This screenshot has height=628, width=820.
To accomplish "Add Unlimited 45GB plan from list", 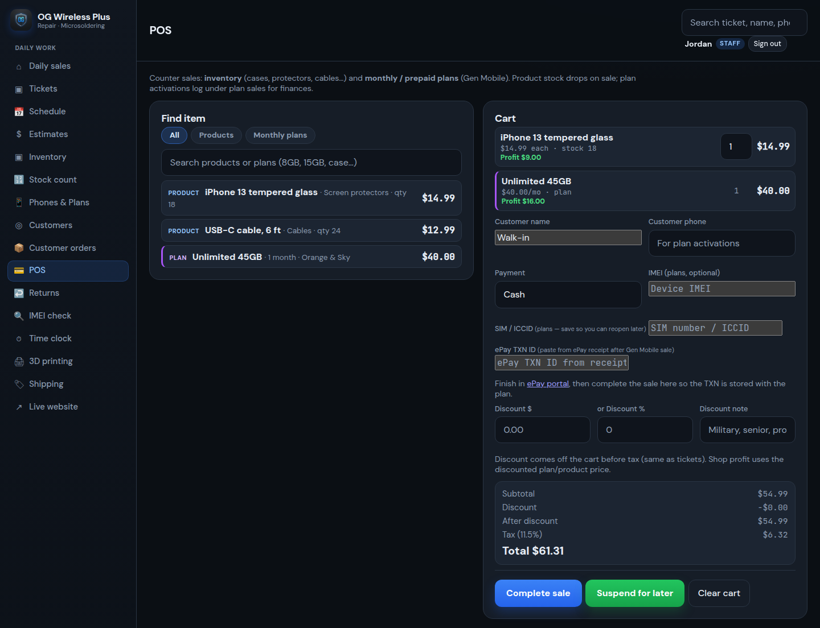I will point(311,257).
